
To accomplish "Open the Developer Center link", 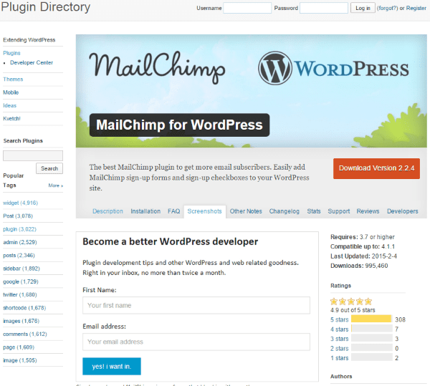I will pyautogui.click(x=32, y=62).
